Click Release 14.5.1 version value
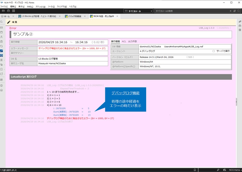Viewport: 242px width, 172px height. pyautogui.click(x=157, y=57)
